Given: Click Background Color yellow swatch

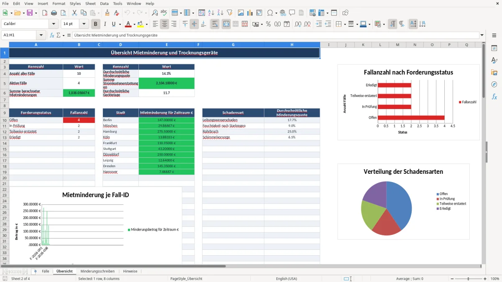Looking at the screenshot, I should pyautogui.click(x=141, y=24).
